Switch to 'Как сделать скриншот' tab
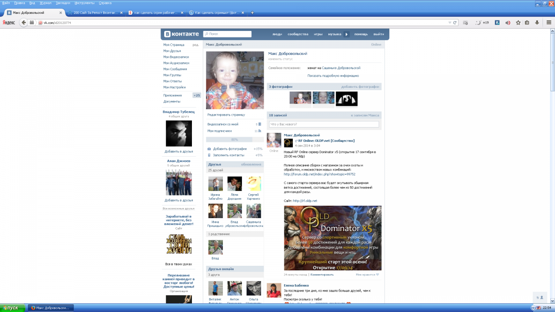The width and height of the screenshot is (555, 312). pos(217,12)
